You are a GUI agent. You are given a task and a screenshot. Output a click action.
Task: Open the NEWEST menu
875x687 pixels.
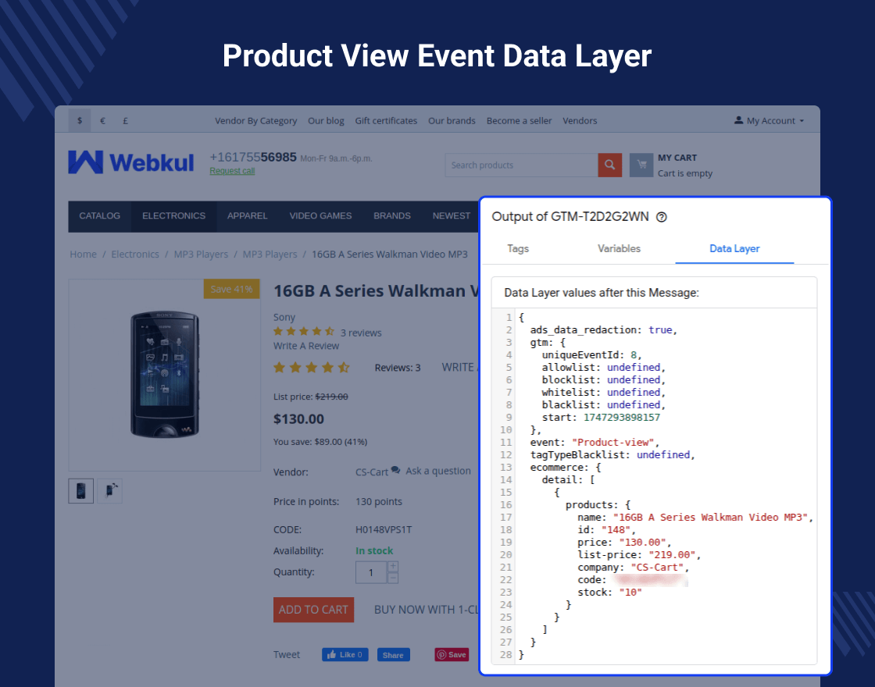click(452, 215)
